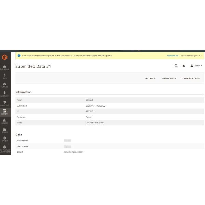
Task: Select the Customer value Guest
Action: pos(88,117)
